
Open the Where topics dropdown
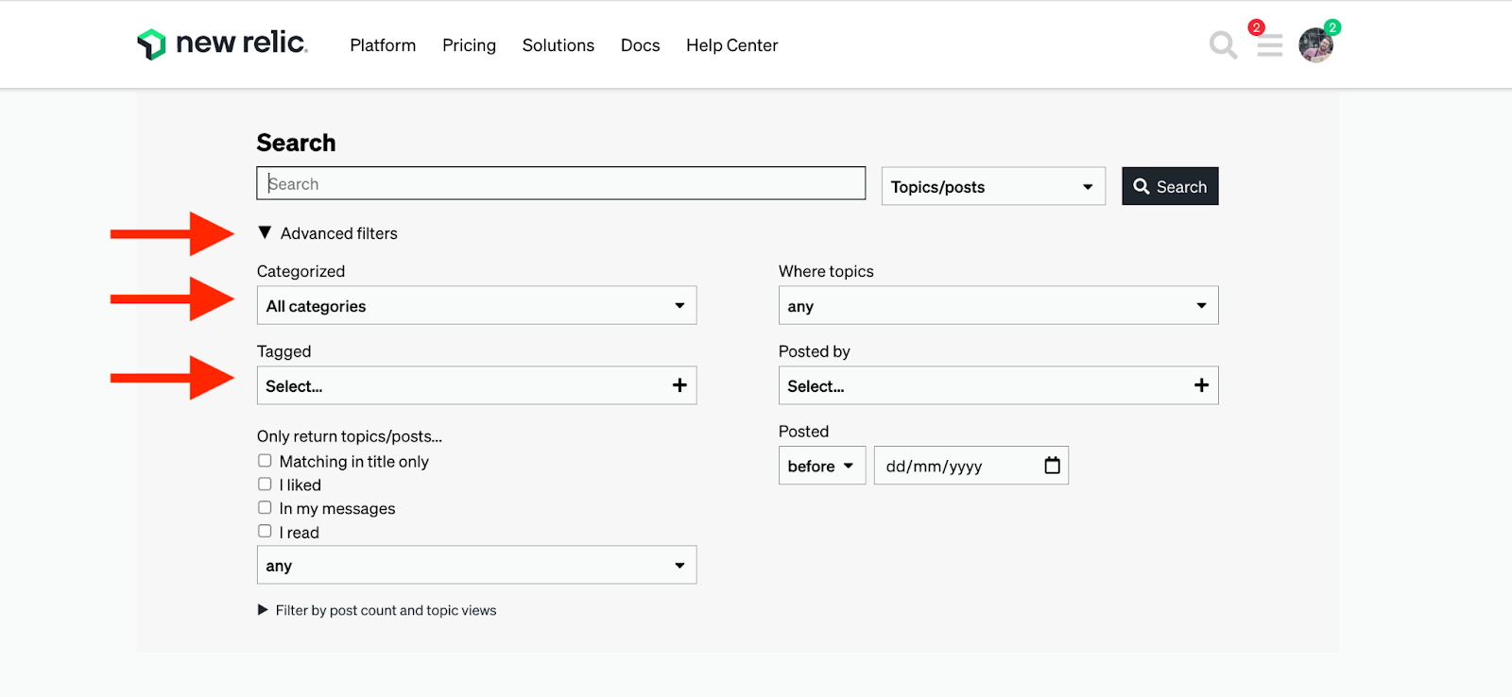tap(998, 306)
